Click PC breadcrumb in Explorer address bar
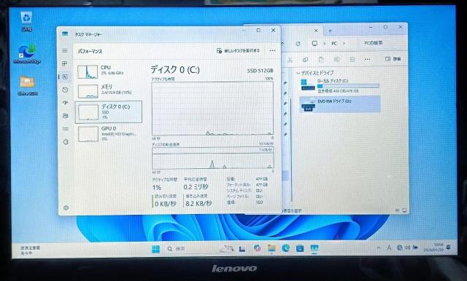 [334, 44]
